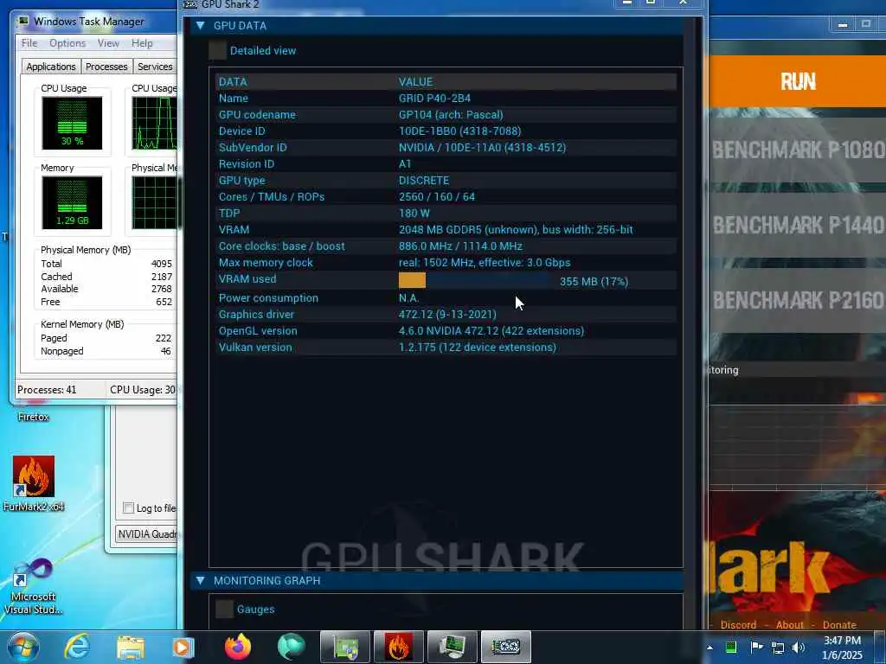Click the taskbar clock showing 3:47 PM
886x664 pixels.
coord(842,648)
